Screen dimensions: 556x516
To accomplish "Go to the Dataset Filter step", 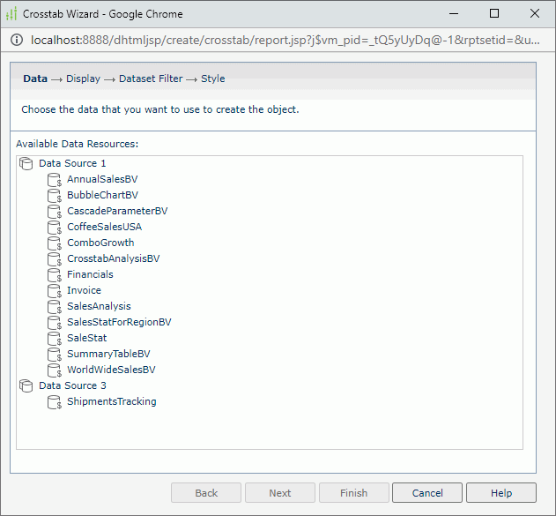I will coord(151,79).
